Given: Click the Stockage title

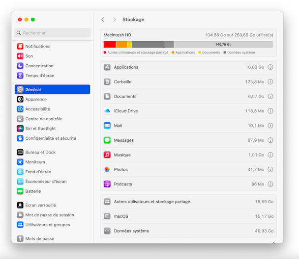Looking at the screenshot, I should click(x=133, y=20).
